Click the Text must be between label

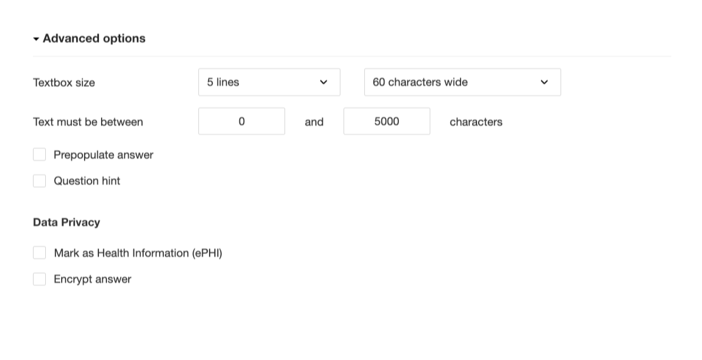[88, 122]
